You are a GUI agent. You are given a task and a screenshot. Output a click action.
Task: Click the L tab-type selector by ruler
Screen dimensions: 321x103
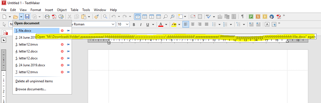tap(4, 40)
